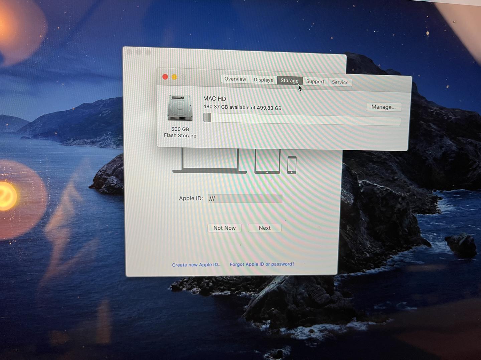Click the tablet device illustration
Viewport: 481px width, 360px height.
point(267,162)
